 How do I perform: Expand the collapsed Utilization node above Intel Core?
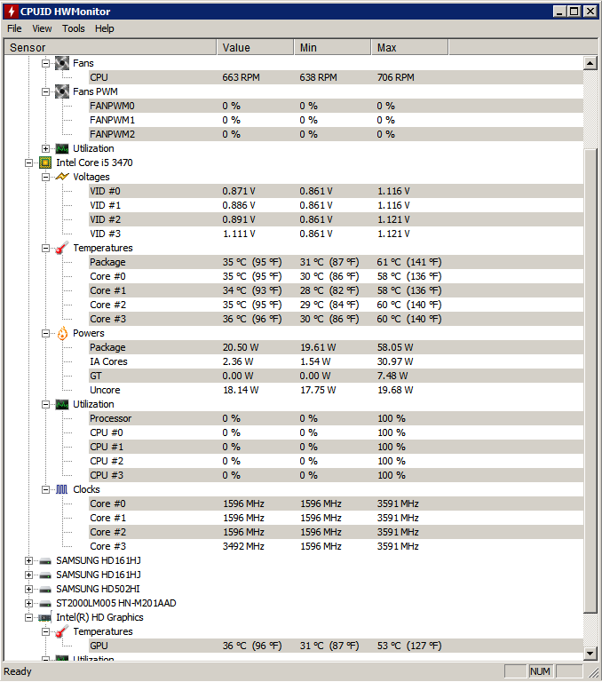[45, 149]
